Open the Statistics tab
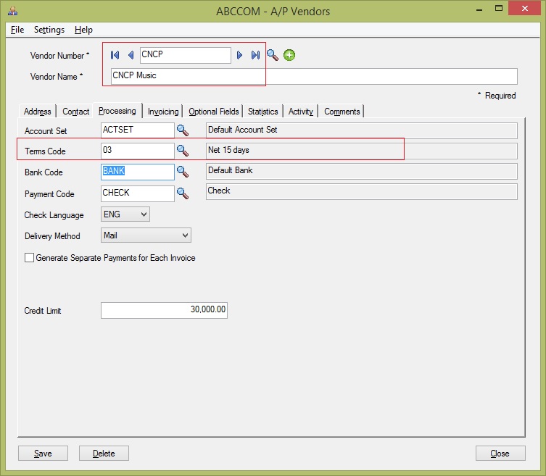 click(262, 112)
